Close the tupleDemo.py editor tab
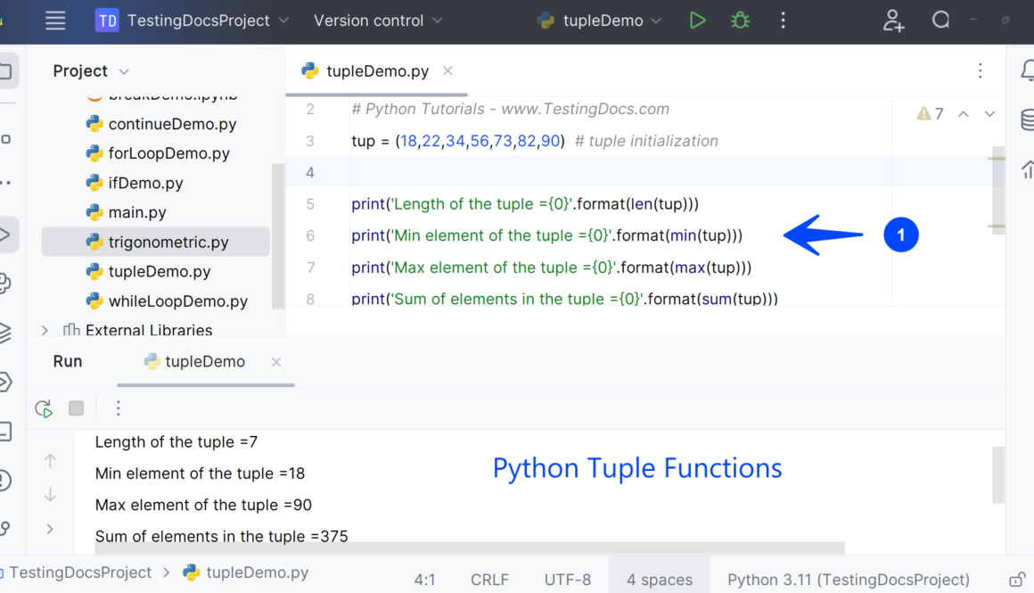Image resolution: width=1034 pixels, height=593 pixels. click(x=447, y=71)
